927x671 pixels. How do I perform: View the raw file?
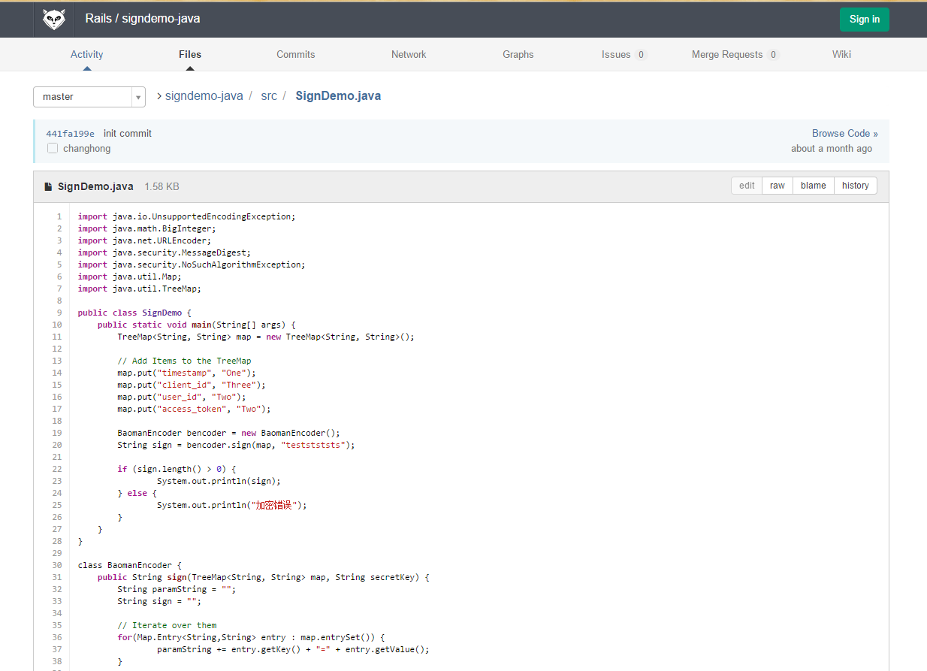pyautogui.click(x=778, y=186)
